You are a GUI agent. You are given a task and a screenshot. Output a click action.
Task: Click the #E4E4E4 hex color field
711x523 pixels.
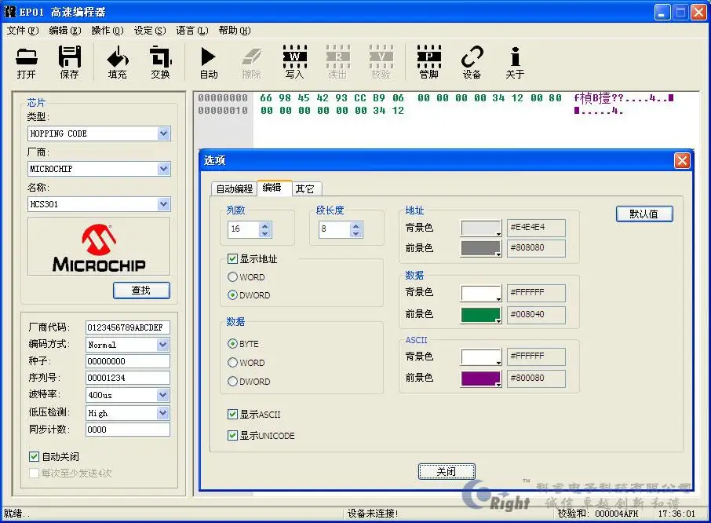[536, 228]
